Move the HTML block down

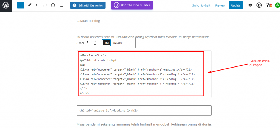(x=95, y=45)
